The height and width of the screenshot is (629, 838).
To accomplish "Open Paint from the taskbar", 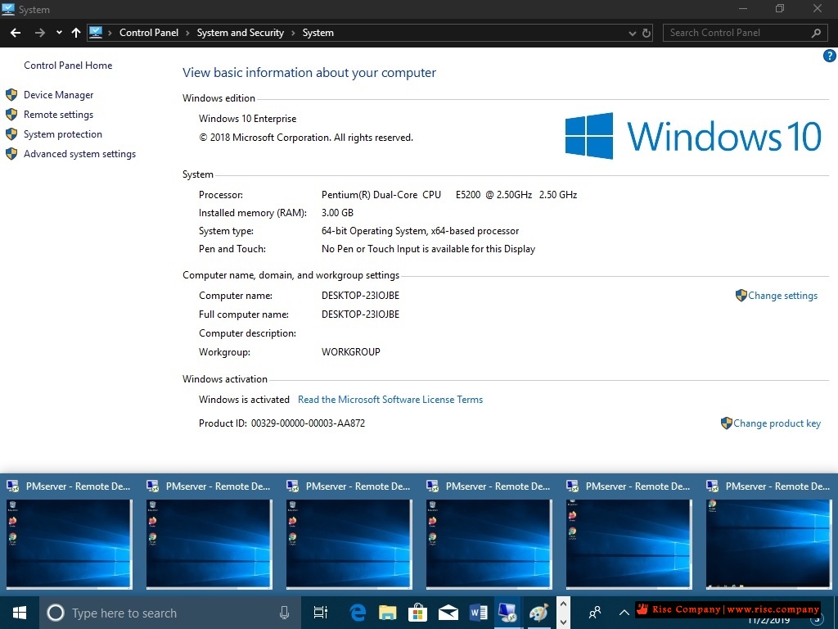I will 538,613.
